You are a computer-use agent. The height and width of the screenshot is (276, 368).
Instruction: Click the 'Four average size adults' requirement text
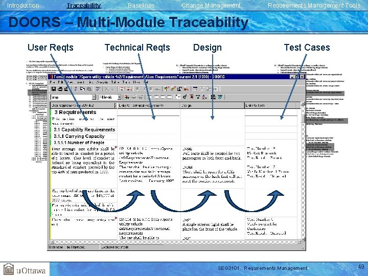pyautogui.click(x=83, y=160)
